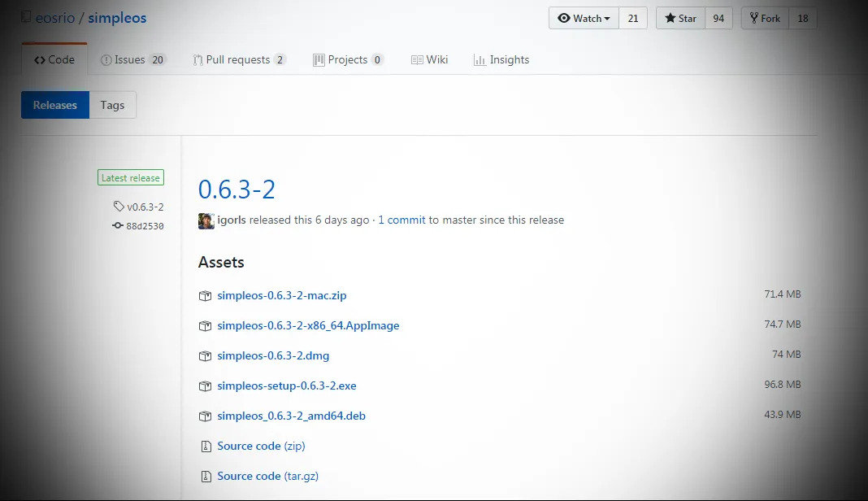Click the tag icon next to v0.6.3-2

[x=119, y=206]
